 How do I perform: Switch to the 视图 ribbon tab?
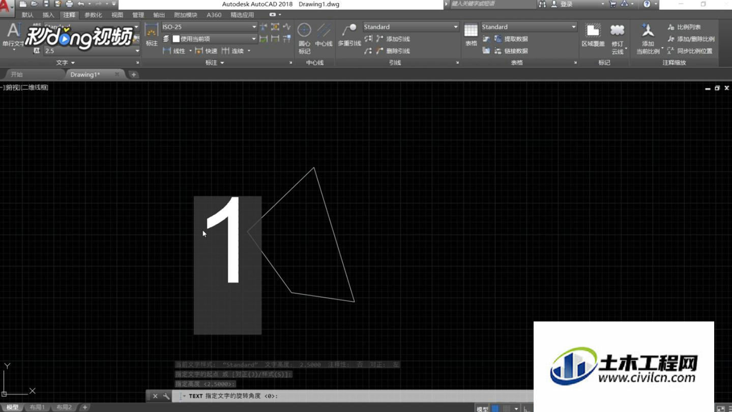(118, 15)
